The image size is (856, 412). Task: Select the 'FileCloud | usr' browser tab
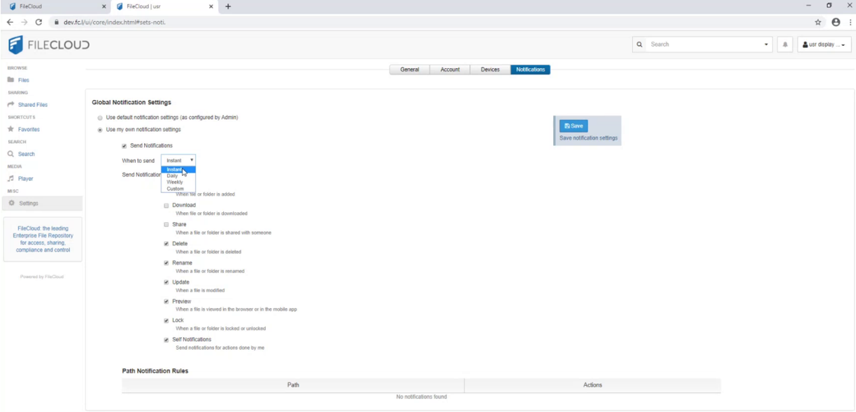tap(165, 6)
